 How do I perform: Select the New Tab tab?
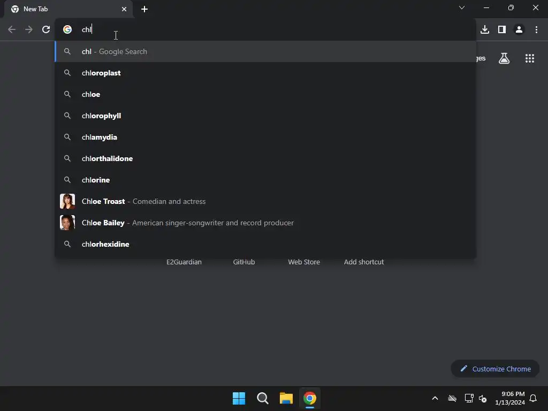(x=68, y=9)
